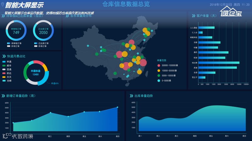This screenshot has width=252, height=141.
Task: Click the 待审核订单 legend swatch
Action: 9,43
